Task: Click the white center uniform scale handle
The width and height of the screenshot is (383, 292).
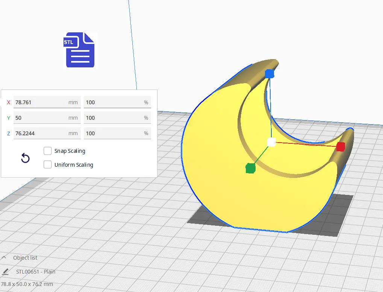Action: click(x=271, y=142)
